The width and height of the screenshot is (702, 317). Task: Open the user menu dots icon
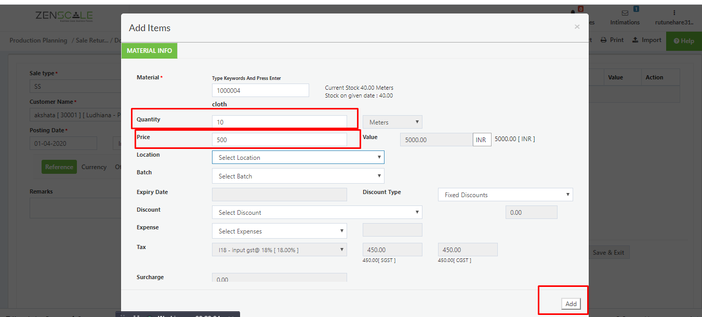(674, 12)
